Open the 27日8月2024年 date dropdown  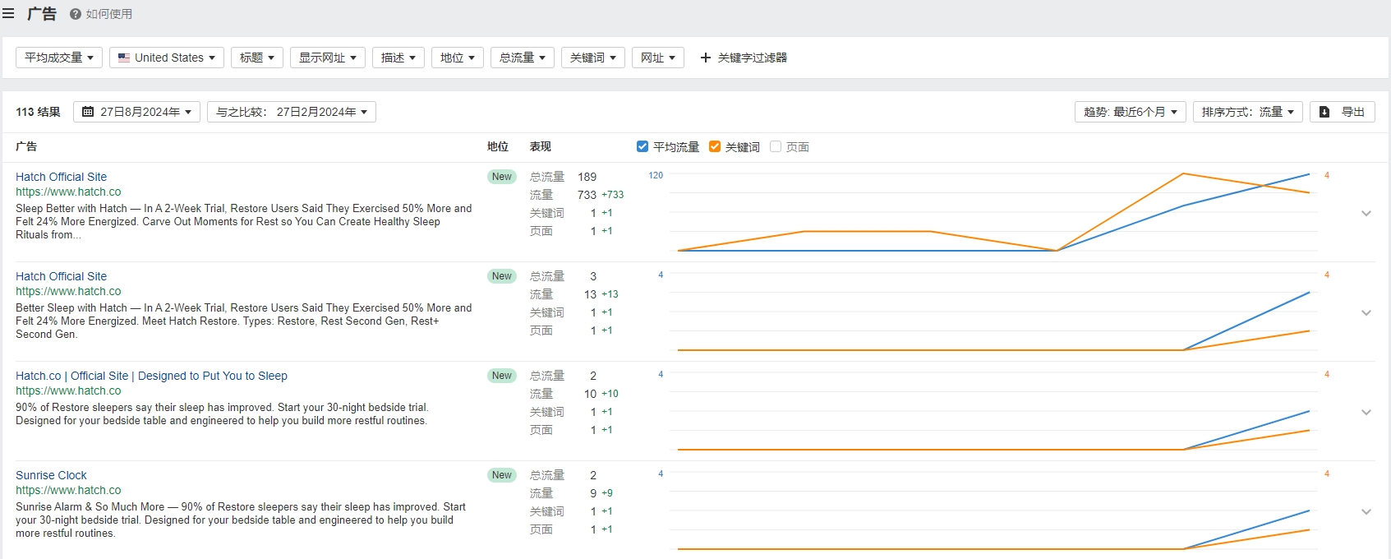[136, 112]
